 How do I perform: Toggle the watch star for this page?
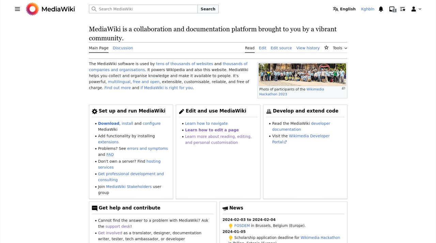point(326,48)
